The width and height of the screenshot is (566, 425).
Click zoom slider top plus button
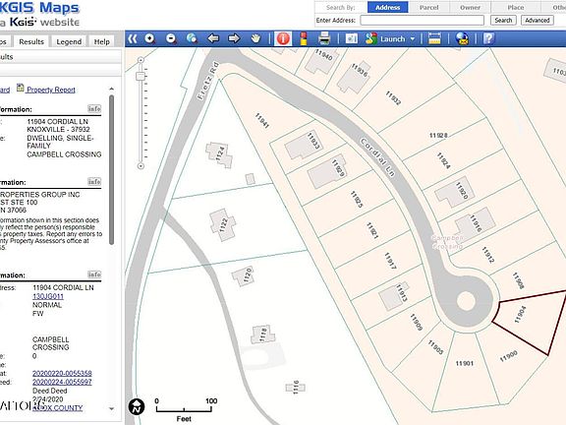[141, 60]
